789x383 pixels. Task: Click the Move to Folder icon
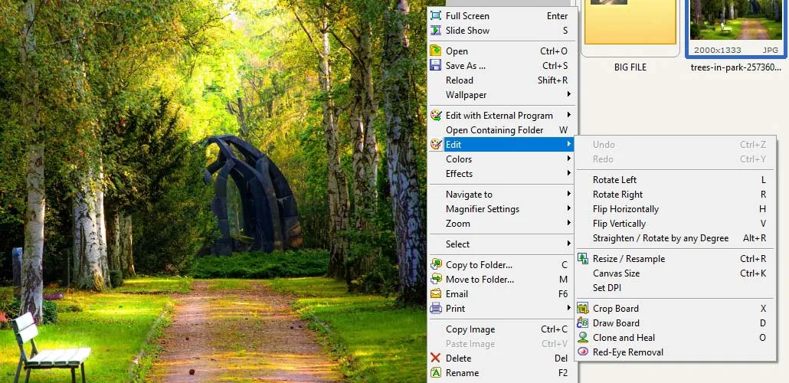pyautogui.click(x=435, y=280)
